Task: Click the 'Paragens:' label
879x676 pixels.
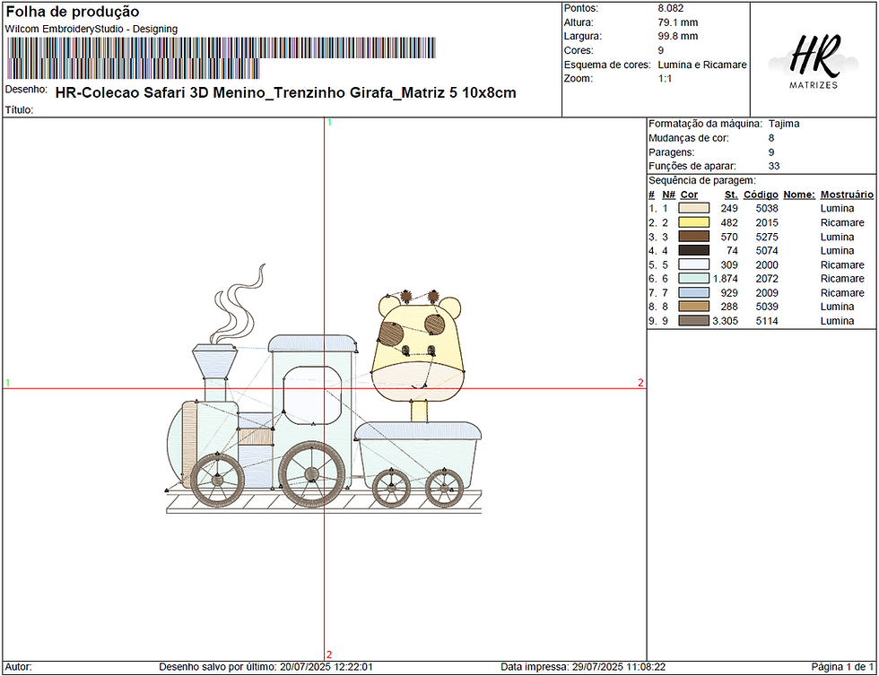Action: pos(671,152)
